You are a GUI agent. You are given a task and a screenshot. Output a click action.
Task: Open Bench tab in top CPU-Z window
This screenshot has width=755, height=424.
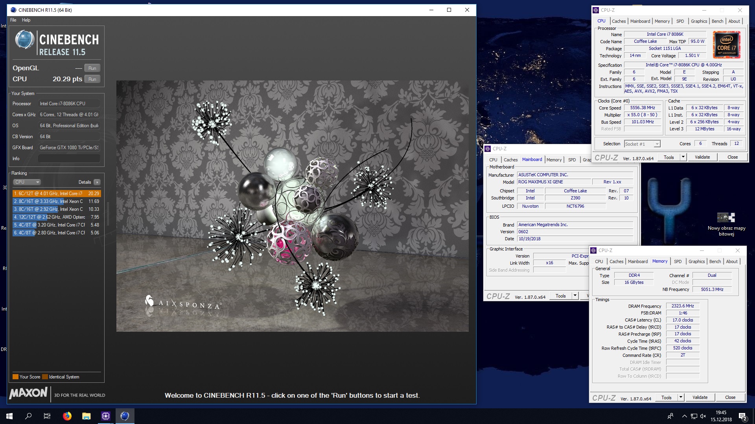pos(717,21)
